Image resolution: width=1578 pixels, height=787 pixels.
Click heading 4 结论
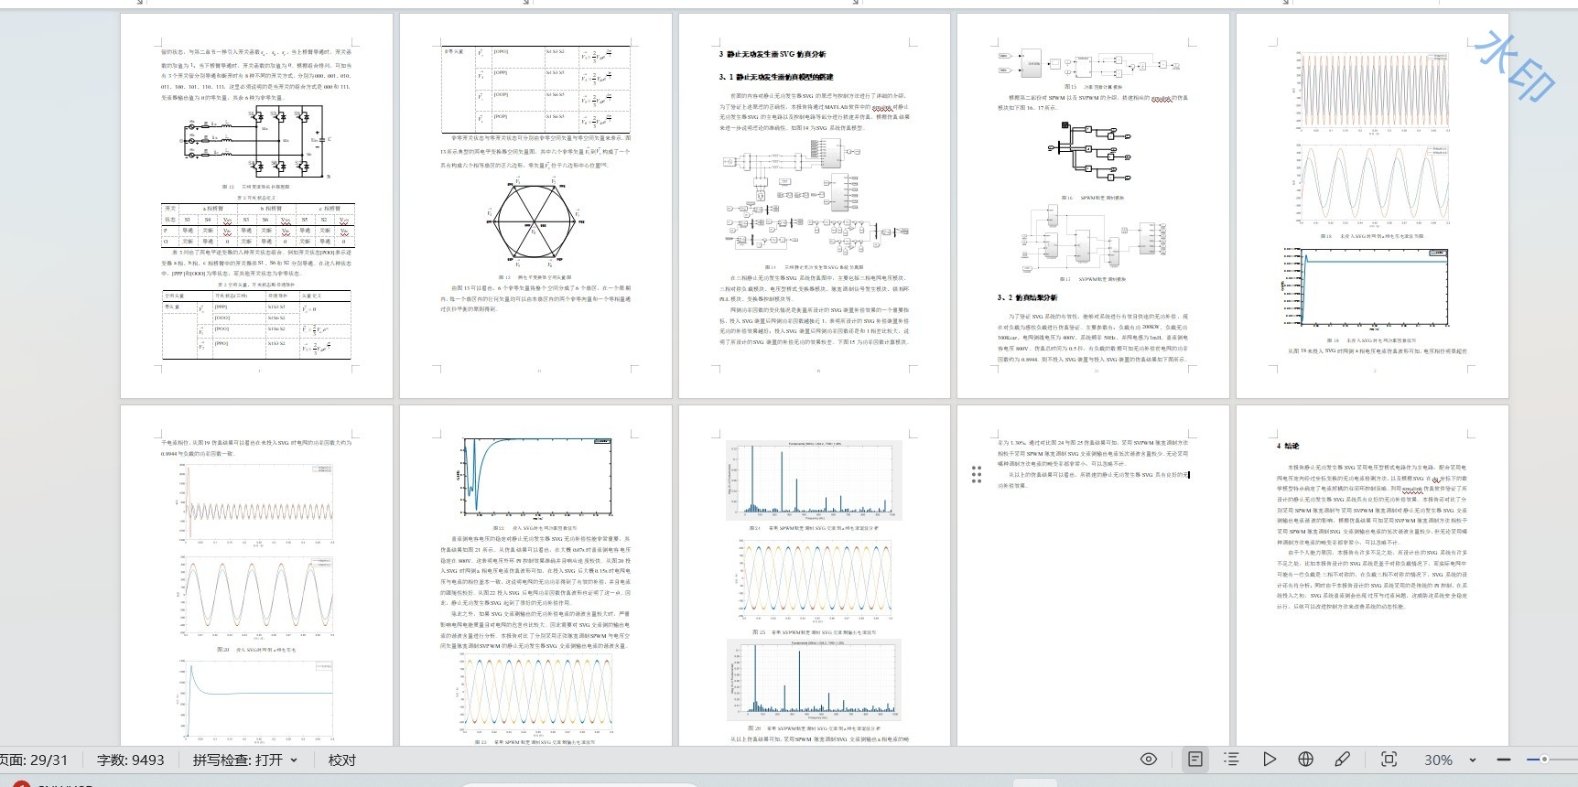(x=1287, y=446)
